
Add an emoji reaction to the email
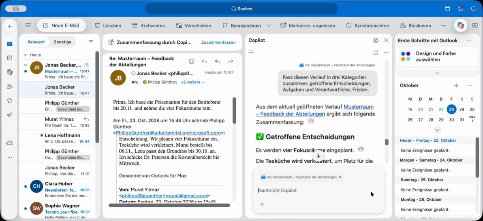coord(191,62)
